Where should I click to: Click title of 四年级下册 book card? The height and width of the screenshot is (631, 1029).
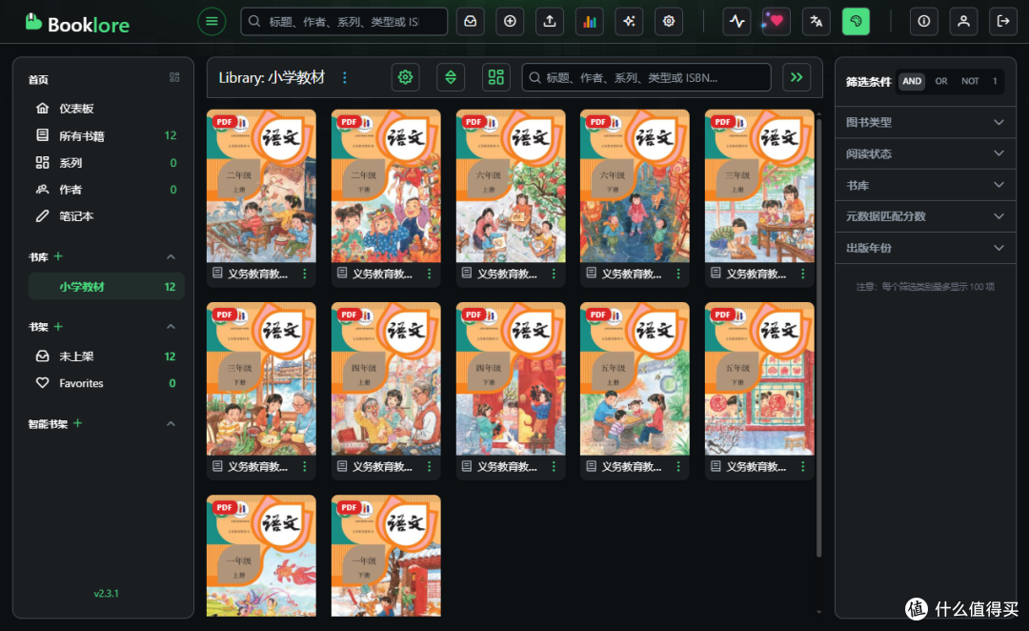(x=507, y=467)
